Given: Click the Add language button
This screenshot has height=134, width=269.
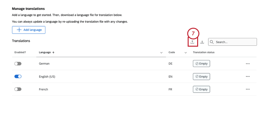Looking at the screenshot, I should point(29,30).
